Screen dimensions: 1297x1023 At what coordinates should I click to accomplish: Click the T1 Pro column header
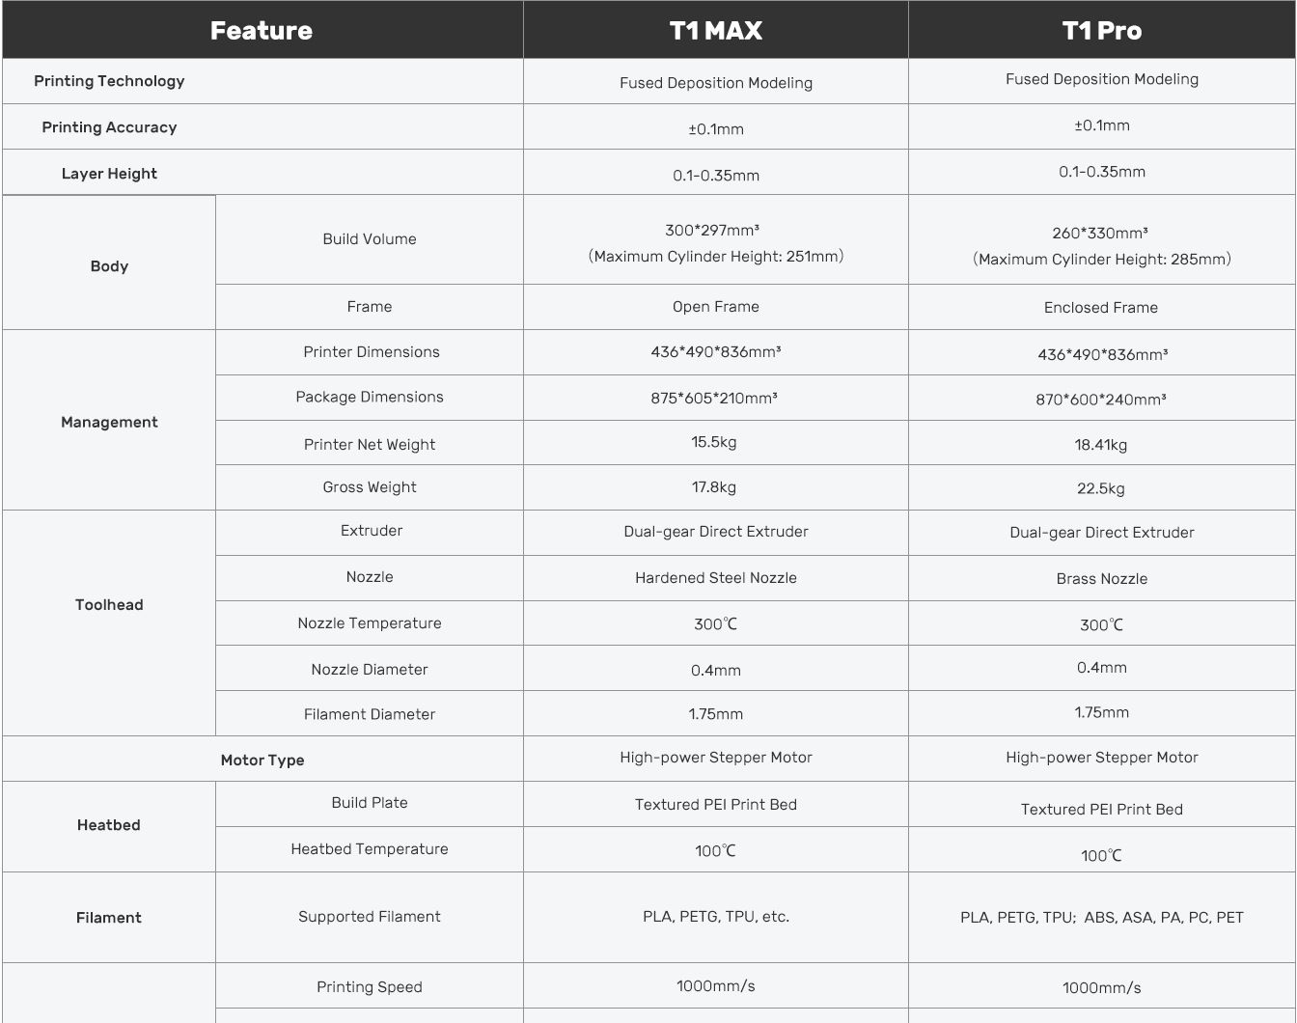pos(1101,31)
